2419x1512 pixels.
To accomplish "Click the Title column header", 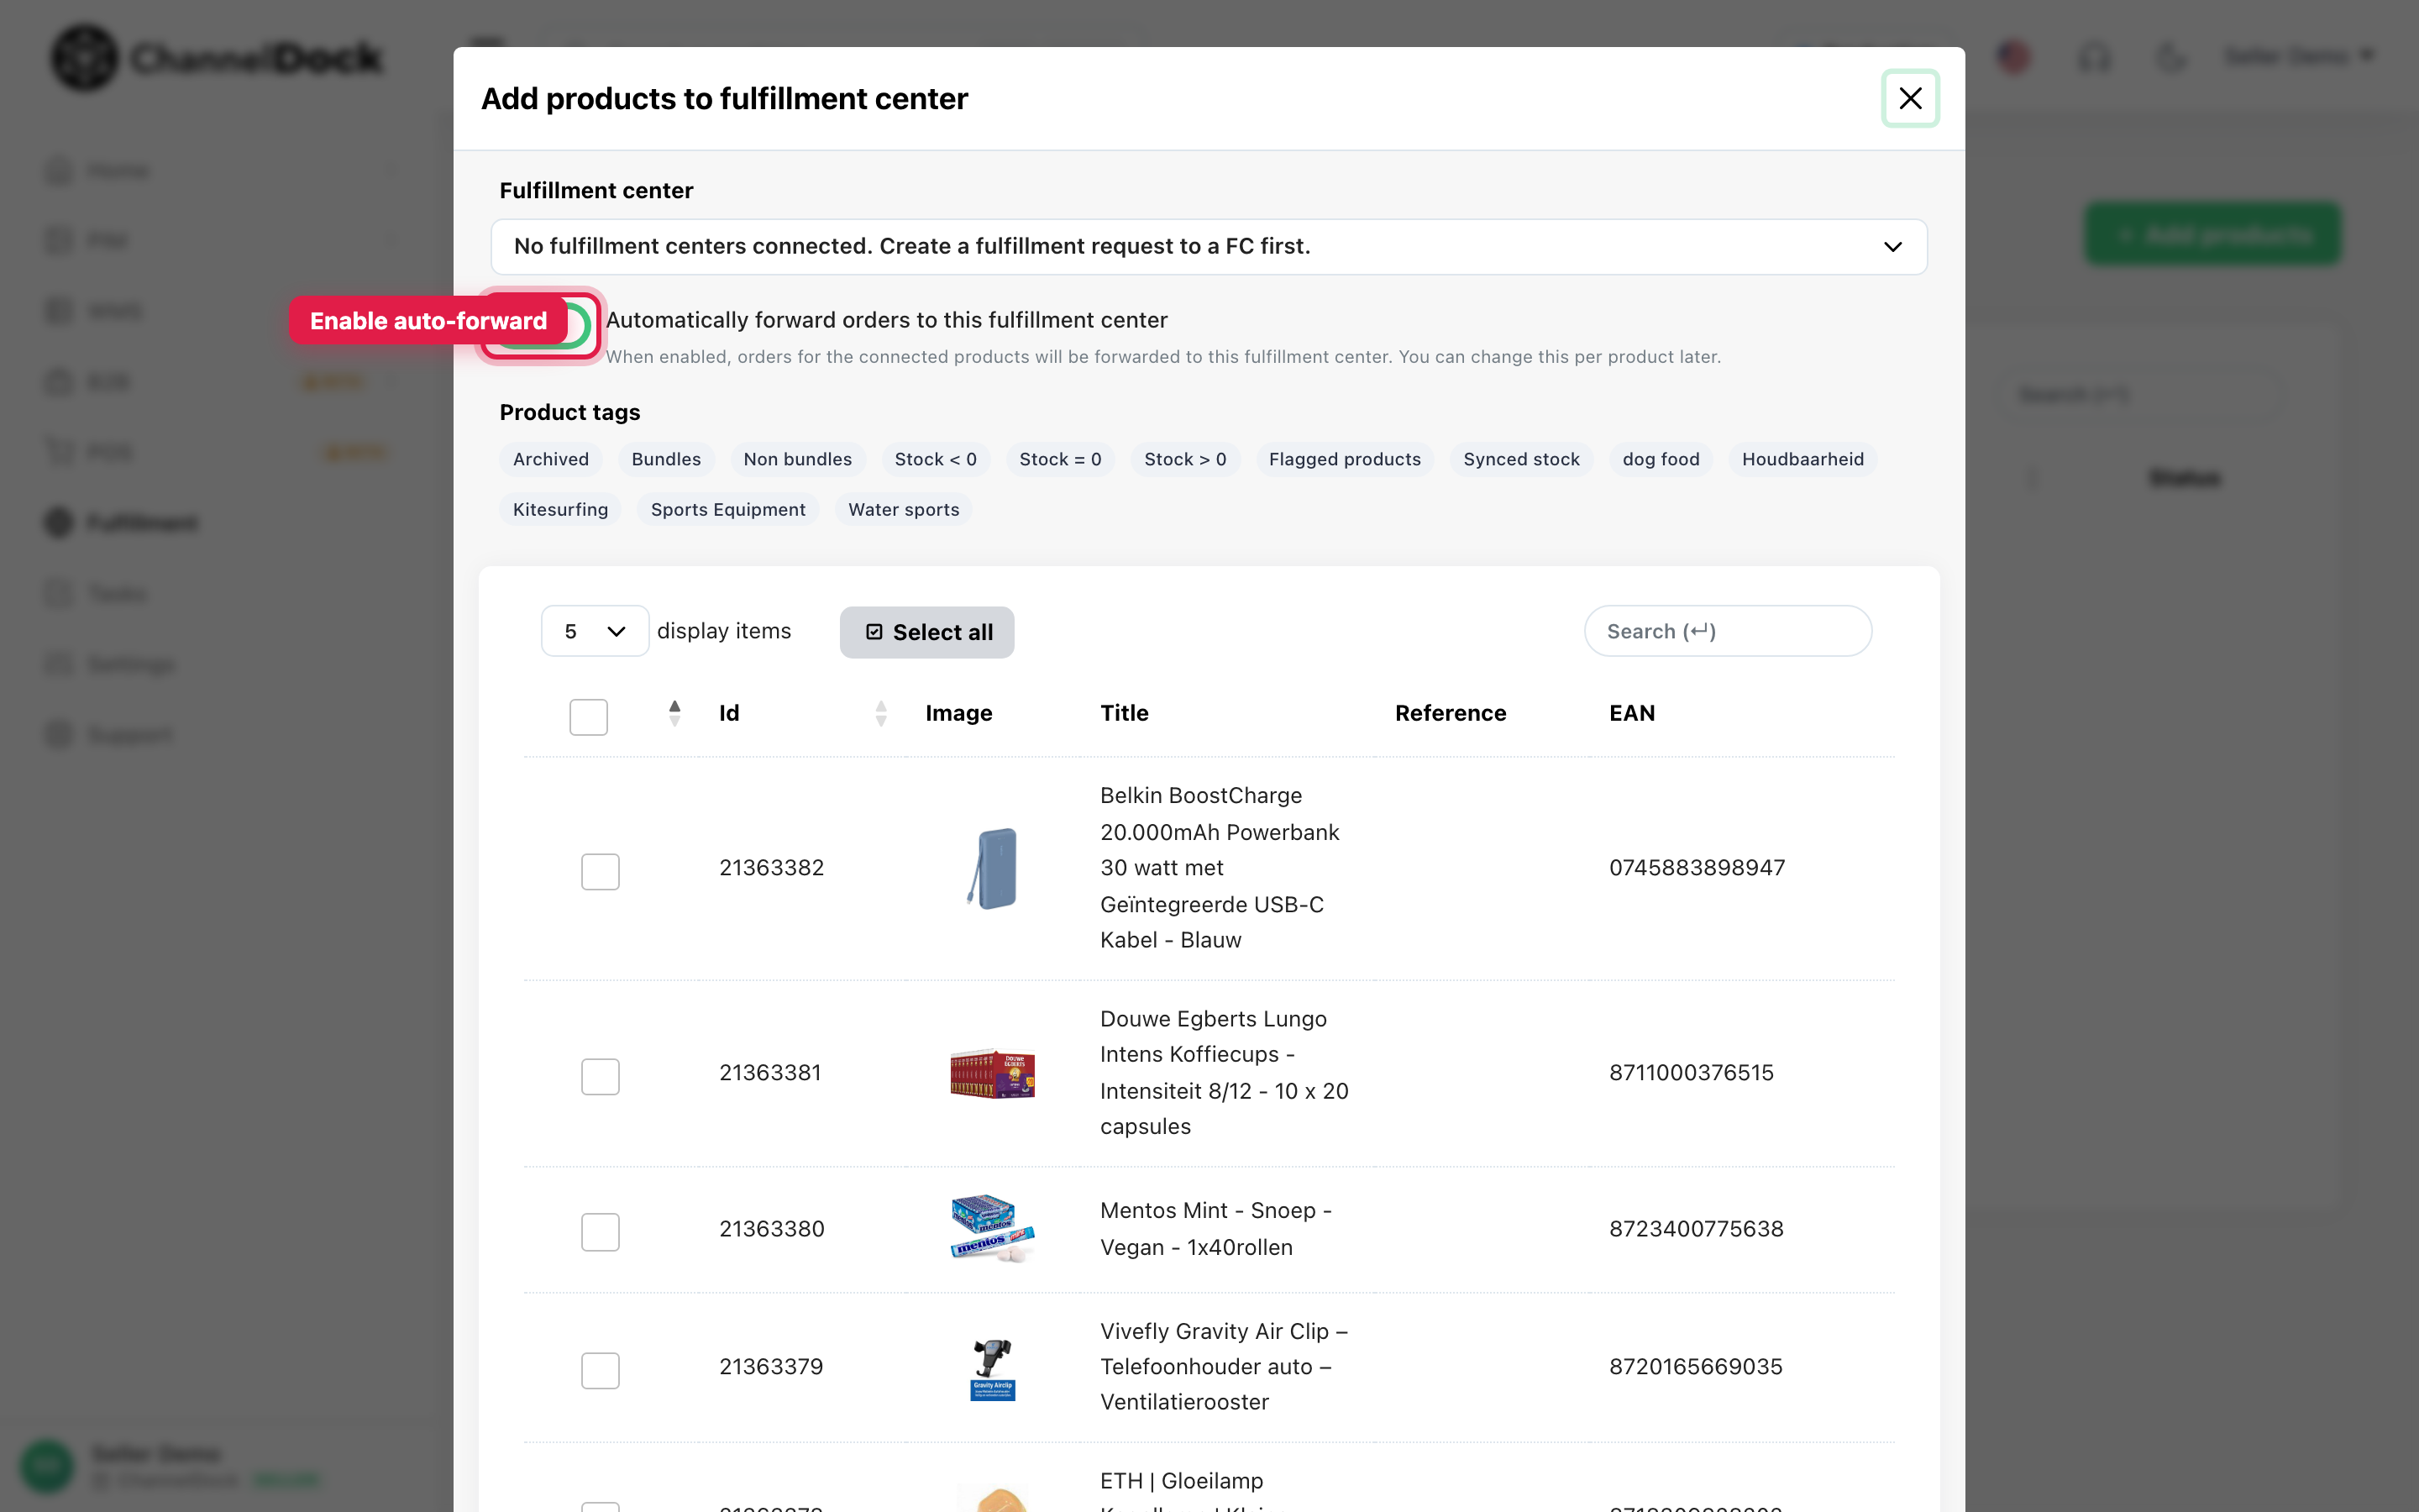I will click(1124, 713).
